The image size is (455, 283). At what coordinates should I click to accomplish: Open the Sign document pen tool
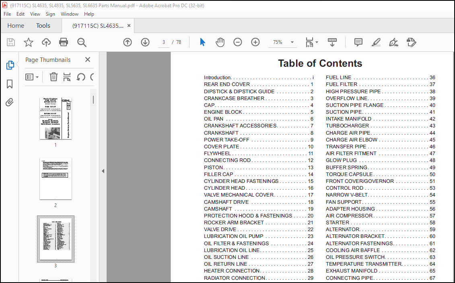tap(393, 42)
